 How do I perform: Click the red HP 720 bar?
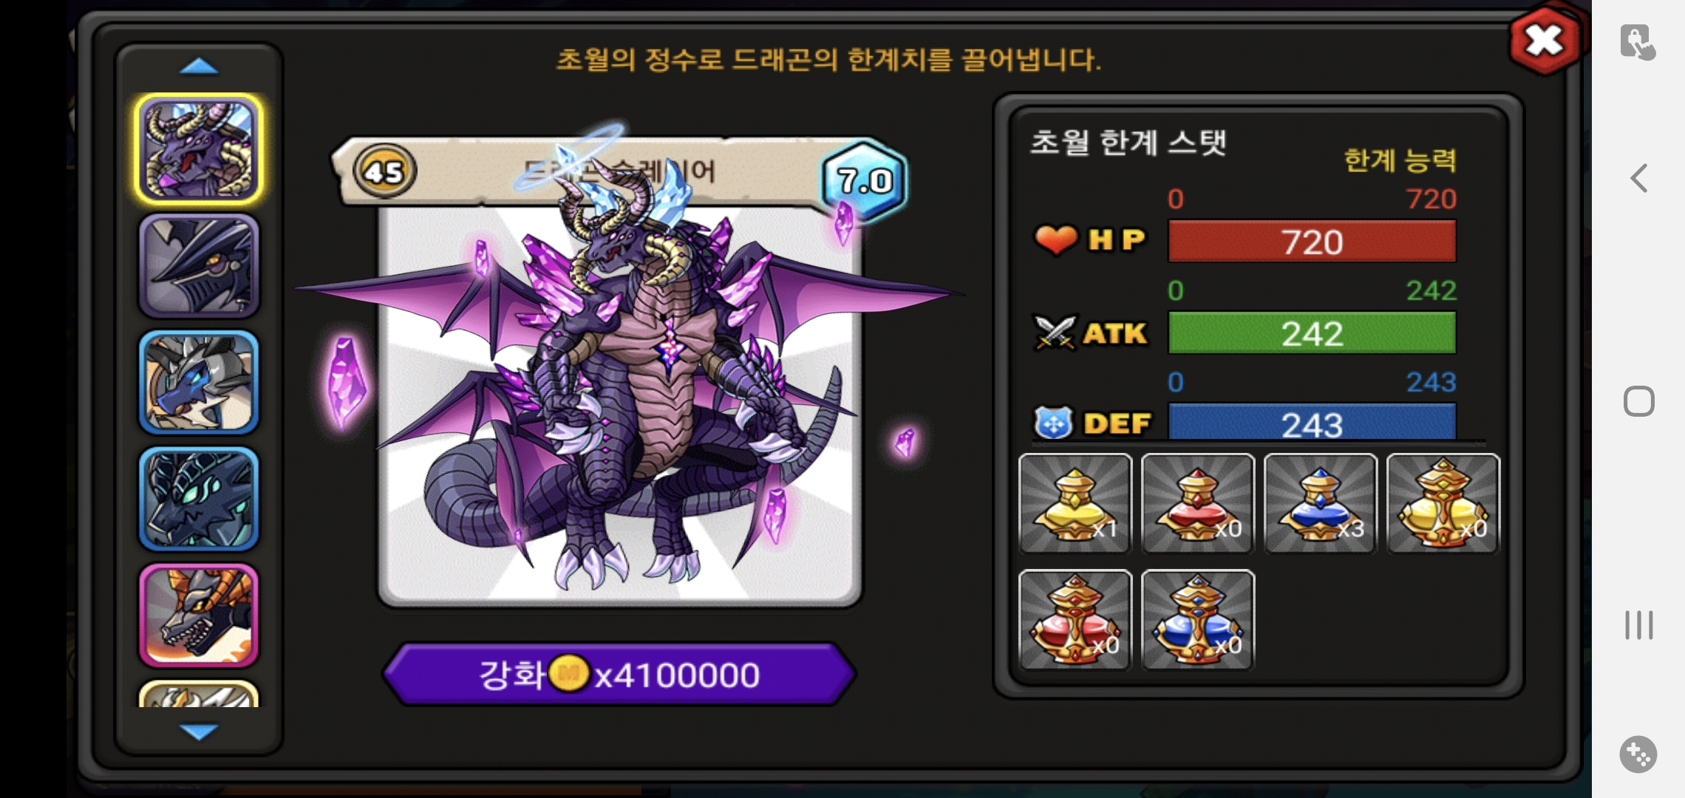(x=1312, y=242)
